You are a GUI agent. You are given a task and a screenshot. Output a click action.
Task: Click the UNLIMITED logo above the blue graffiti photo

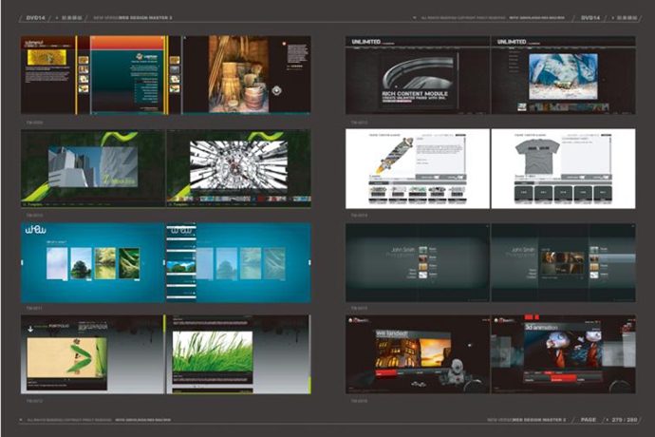pyautogui.click(x=512, y=42)
